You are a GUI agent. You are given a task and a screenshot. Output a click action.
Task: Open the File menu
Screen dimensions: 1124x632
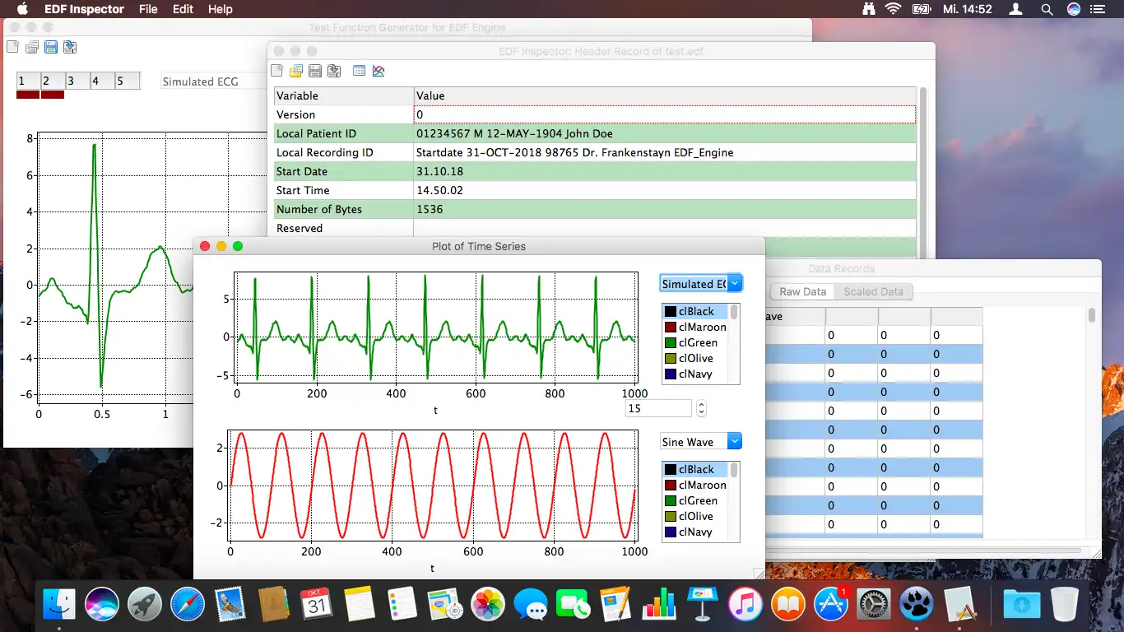(x=148, y=9)
